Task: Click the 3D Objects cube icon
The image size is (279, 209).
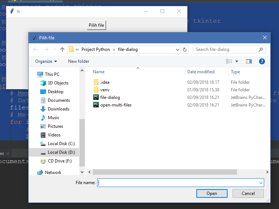Action: click(x=43, y=83)
